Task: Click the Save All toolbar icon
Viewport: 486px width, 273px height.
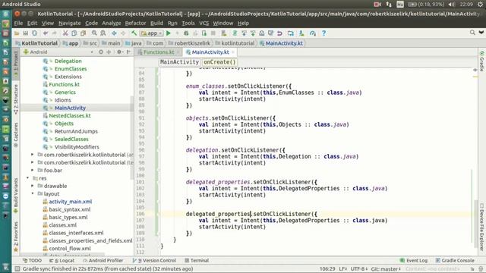Action: pyautogui.click(x=25, y=33)
